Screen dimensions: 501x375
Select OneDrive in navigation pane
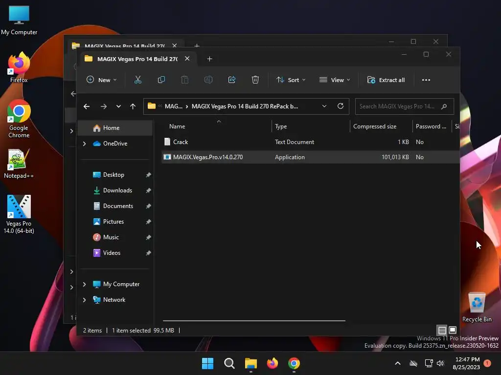click(x=115, y=144)
